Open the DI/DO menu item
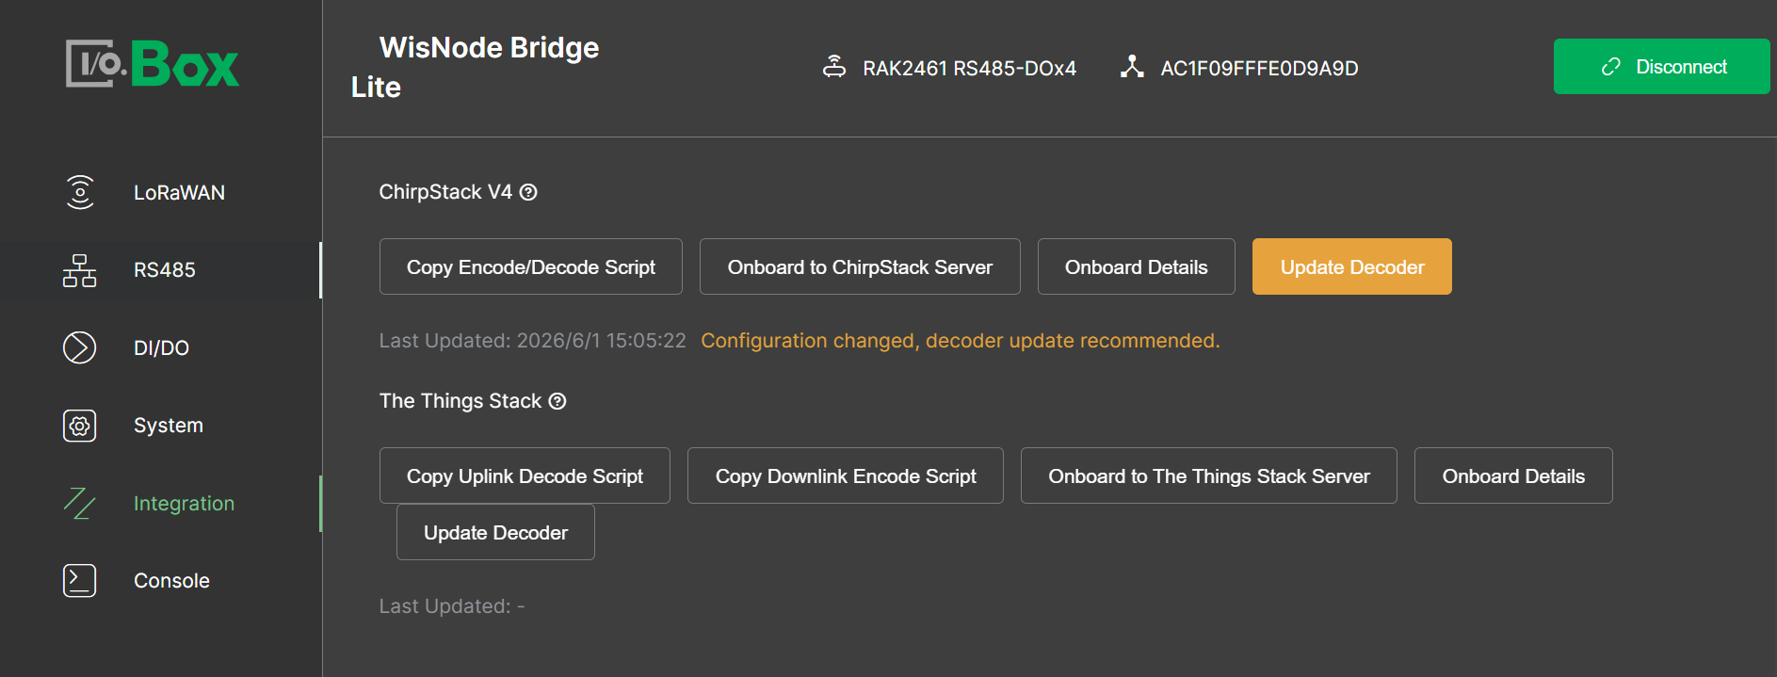The width and height of the screenshot is (1777, 677). (161, 347)
